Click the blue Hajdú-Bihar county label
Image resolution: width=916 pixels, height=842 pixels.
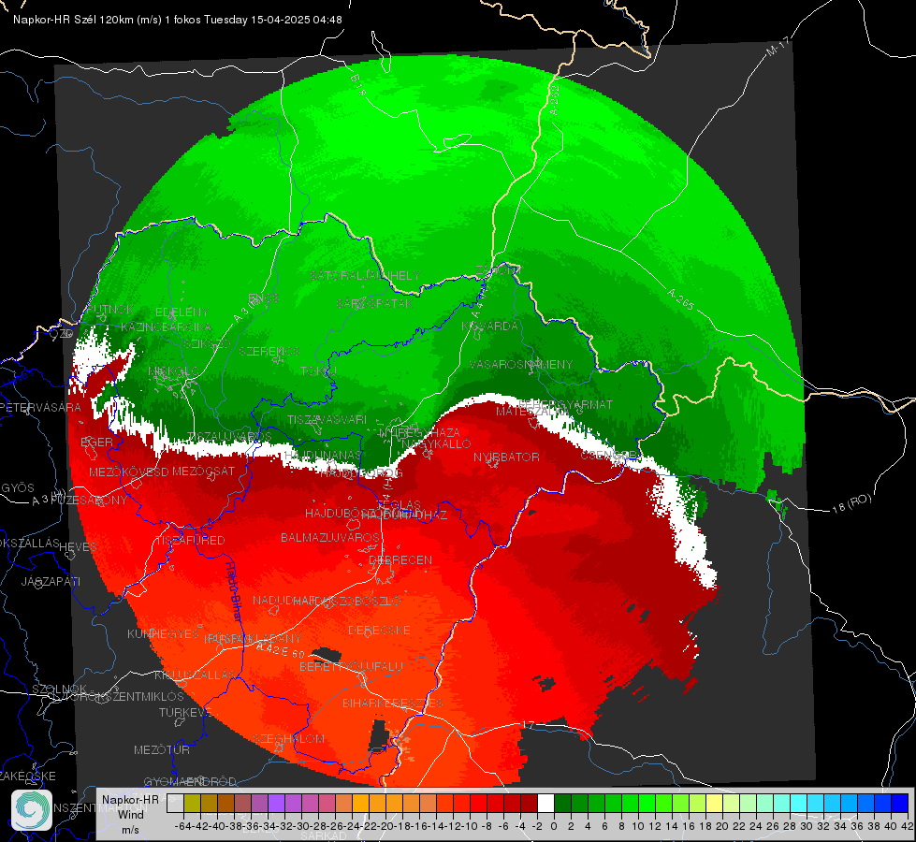coord(232,590)
